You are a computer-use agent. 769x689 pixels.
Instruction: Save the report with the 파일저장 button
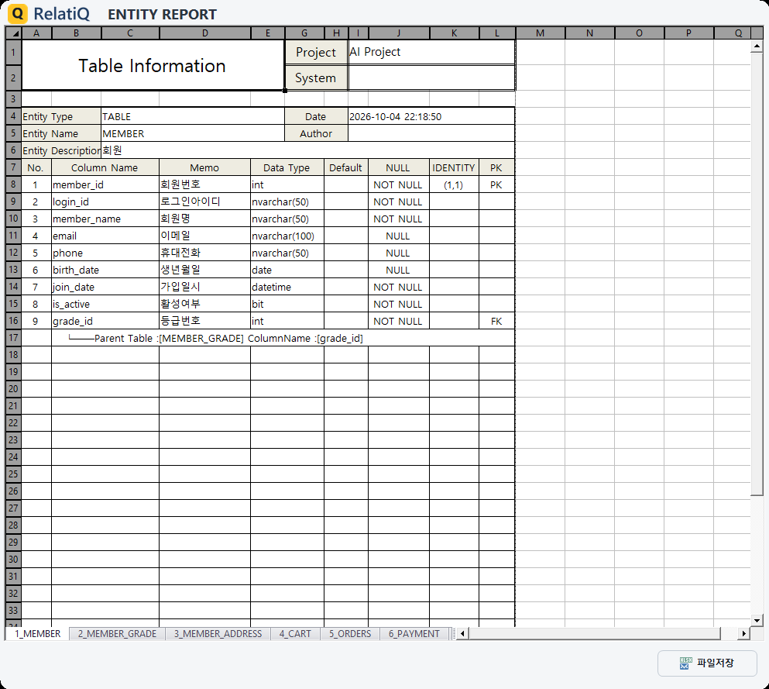(707, 663)
